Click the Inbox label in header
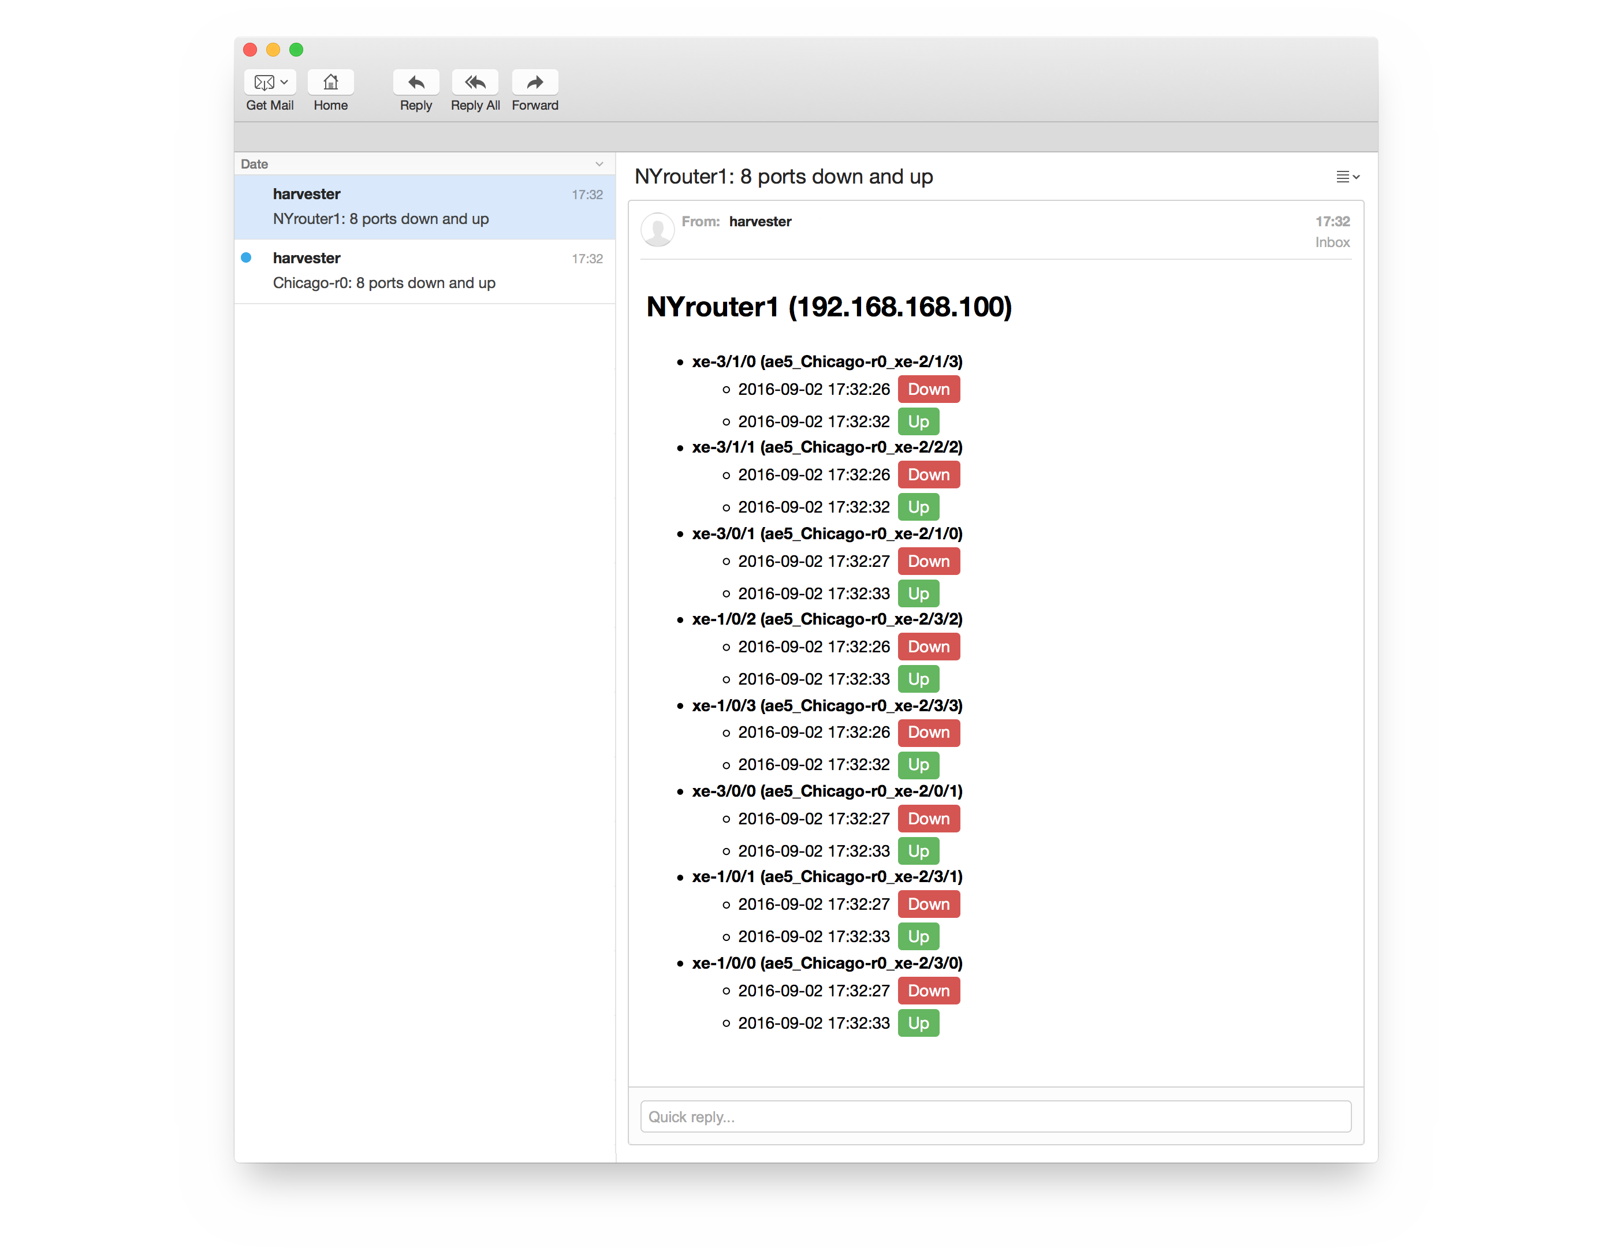Image resolution: width=1613 pixels, height=1255 pixels. pyautogui.click(x=1332, y=242)
